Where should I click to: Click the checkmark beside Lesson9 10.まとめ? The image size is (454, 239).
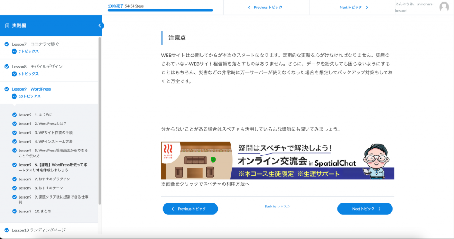14,211
